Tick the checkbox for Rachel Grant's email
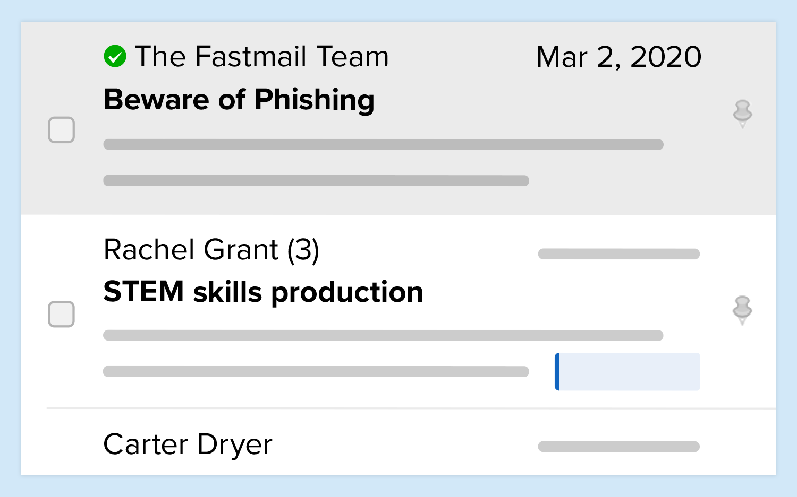 (x=62, y=314)
